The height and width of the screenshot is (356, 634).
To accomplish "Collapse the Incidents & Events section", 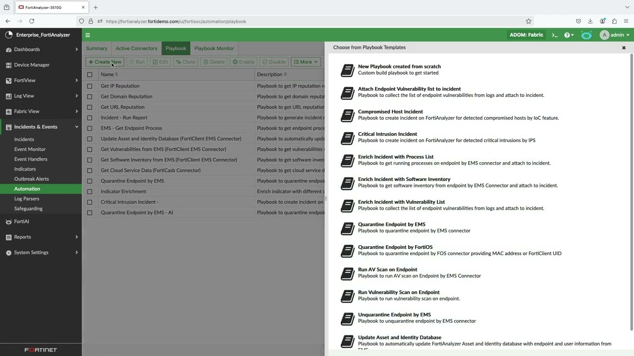I will [76, 127].
